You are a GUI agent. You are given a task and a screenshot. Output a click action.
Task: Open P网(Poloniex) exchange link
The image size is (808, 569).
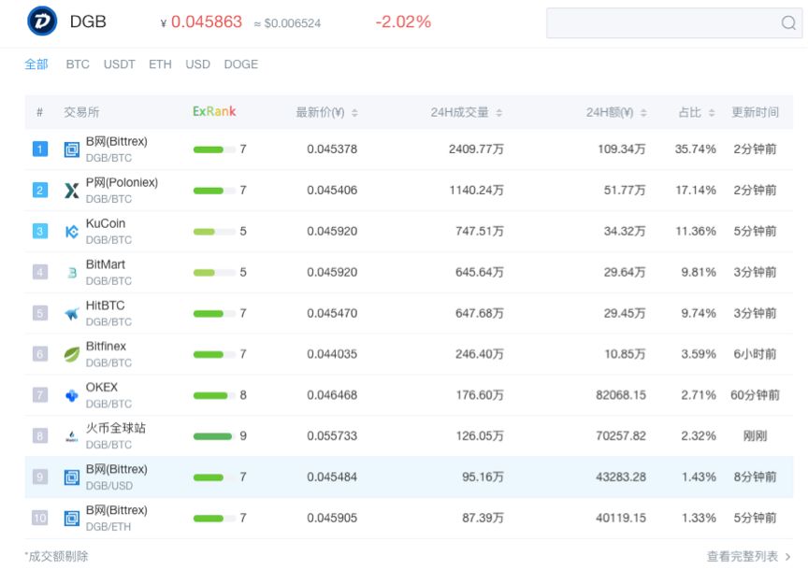122,183
